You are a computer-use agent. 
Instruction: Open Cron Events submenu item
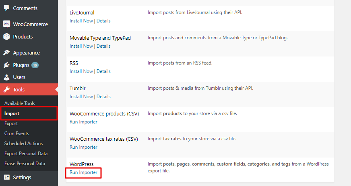(17, 133)
